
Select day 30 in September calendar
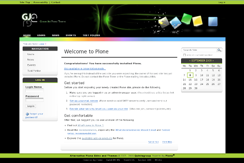coord(196,88)
